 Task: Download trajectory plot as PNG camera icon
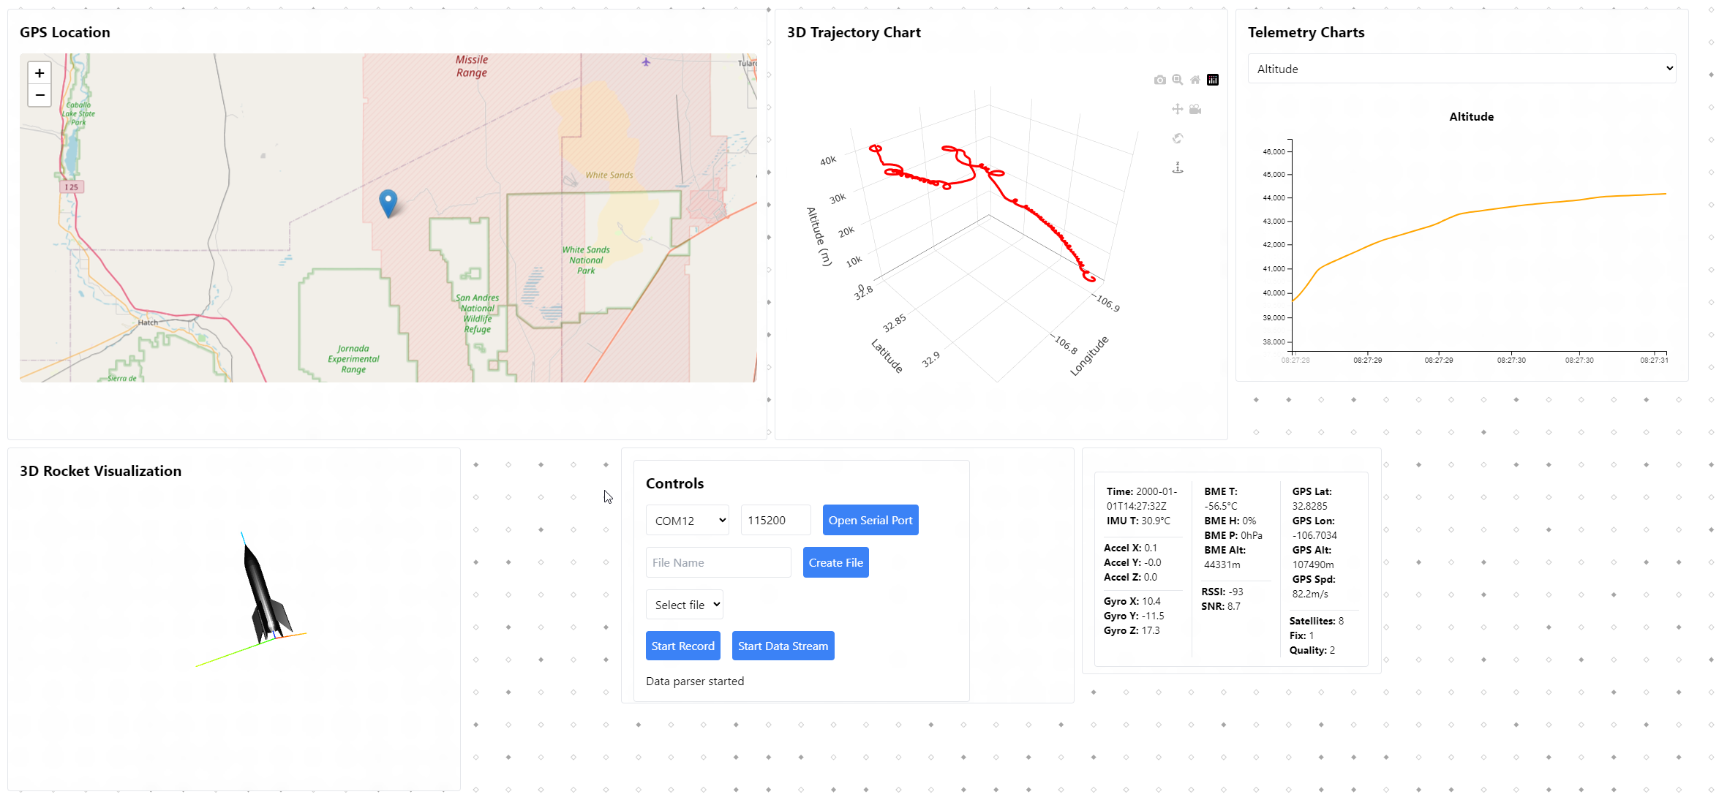1159,80
